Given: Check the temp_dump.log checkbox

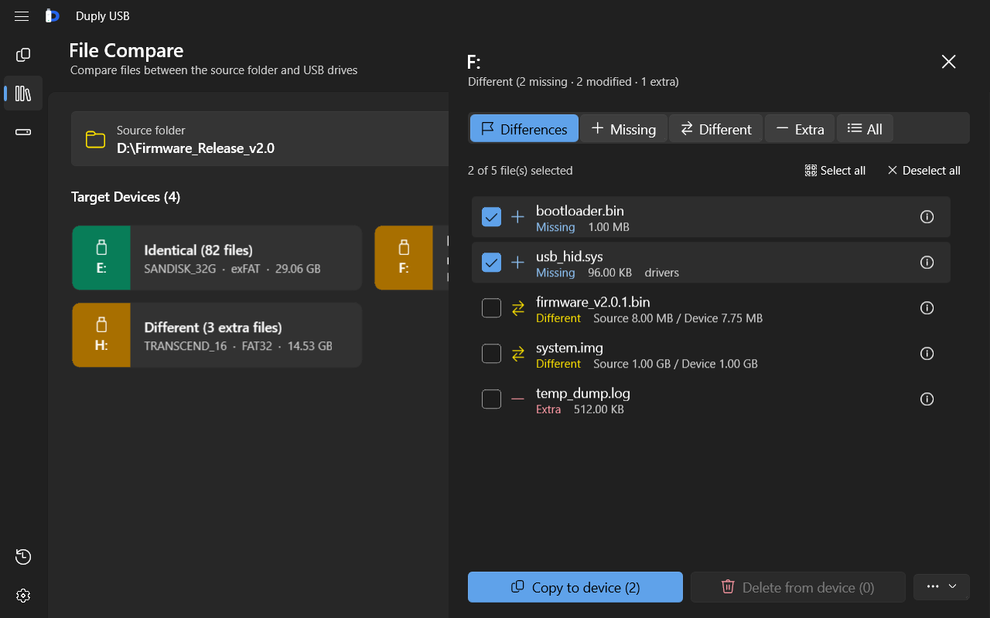Looking at the screenshot, I should (491, 399).
